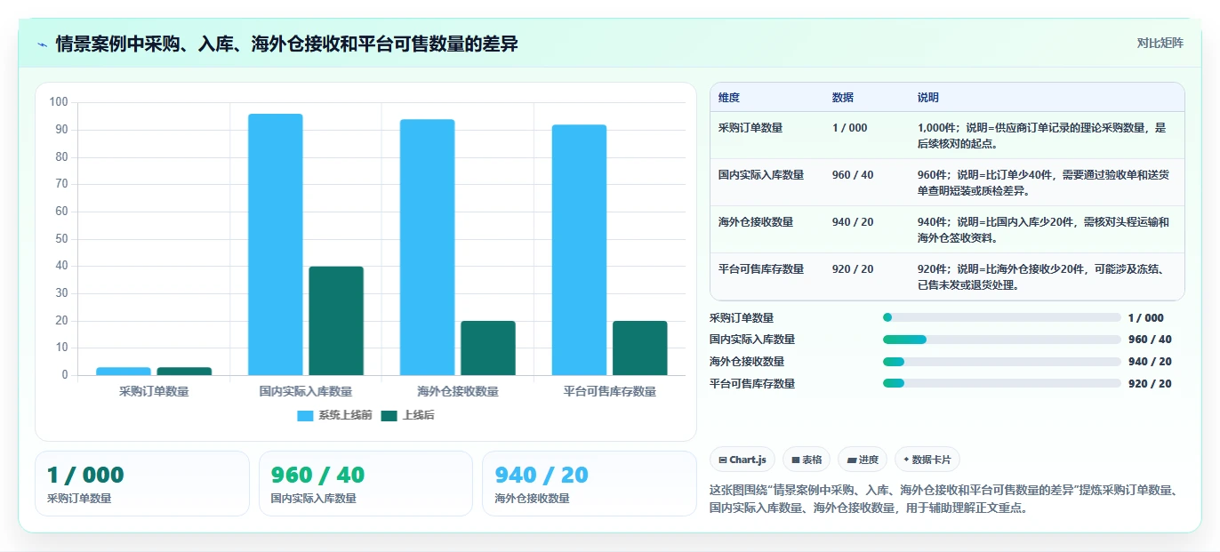The width and height of the screenshot is (1220, 552).
Task: Click the 海外仓接收数量 progress bar
Action: click(x=1001, y=362)
